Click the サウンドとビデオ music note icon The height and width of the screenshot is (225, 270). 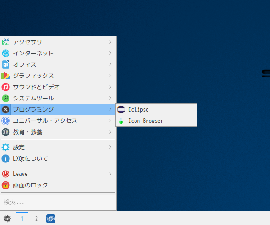(x=6, y=87)
